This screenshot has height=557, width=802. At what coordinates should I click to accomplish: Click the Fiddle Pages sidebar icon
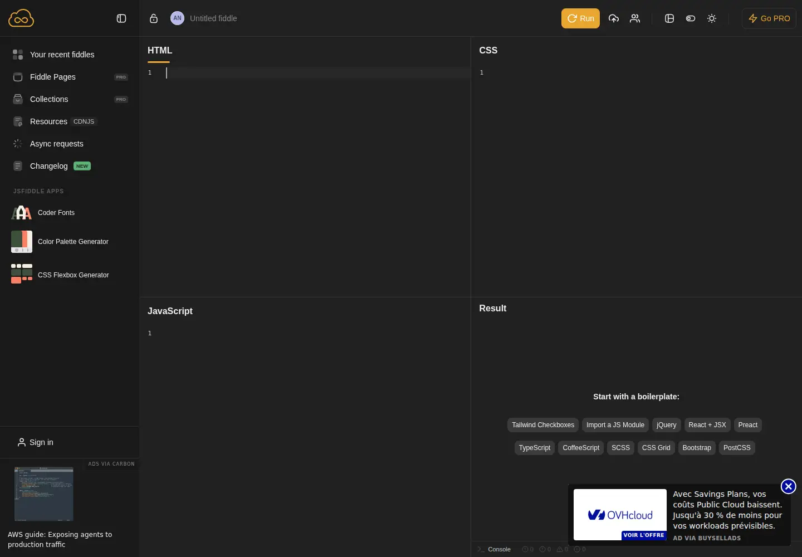point(18,77)
